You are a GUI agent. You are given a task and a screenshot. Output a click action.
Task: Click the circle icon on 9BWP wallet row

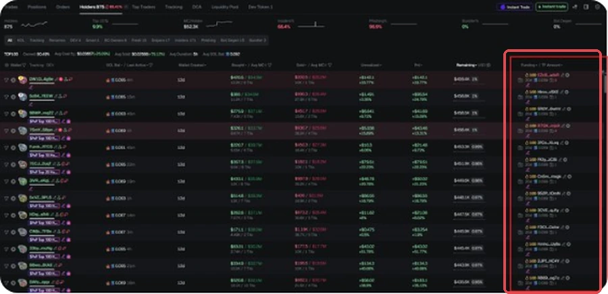(x=14, y=114)
